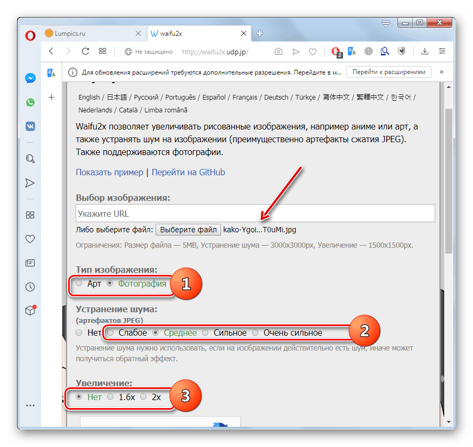Open a new tab with plus button
Screen dimensions: 473x447
click(259, 33)
